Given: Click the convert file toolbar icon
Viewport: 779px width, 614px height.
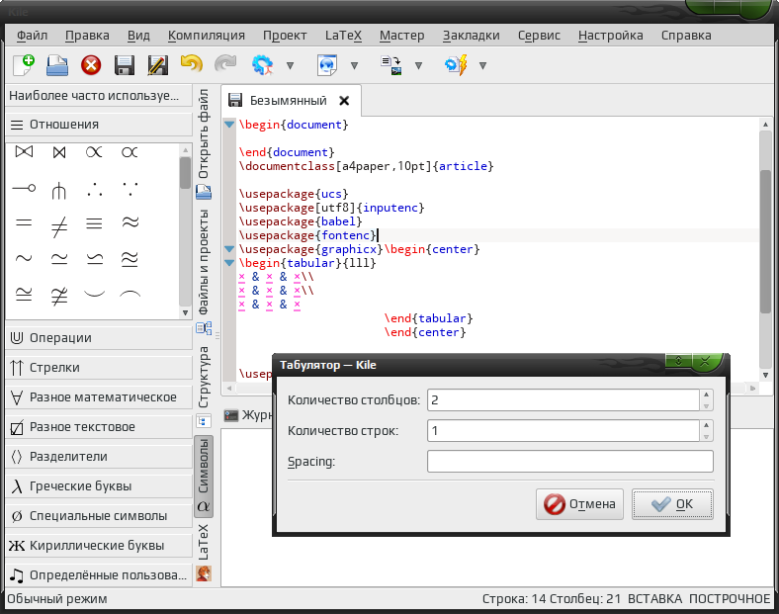Looking at the screenshot, I should click(x=391, y=65).
